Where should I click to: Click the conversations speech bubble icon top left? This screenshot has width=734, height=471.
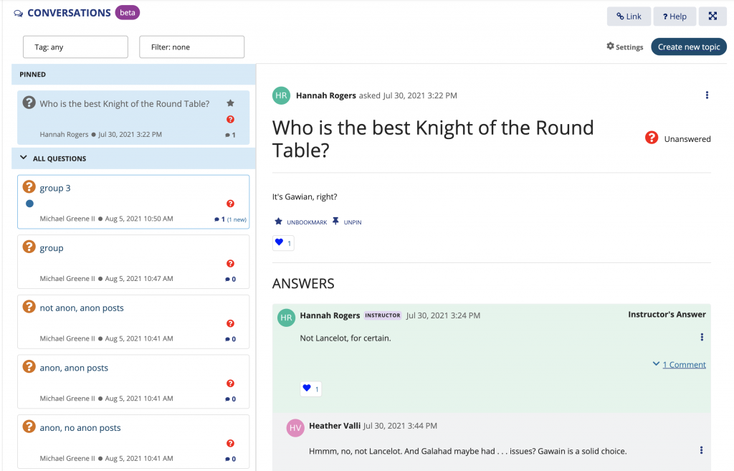tap(19, 12)
